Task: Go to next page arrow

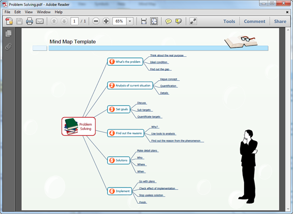Action: click(x=64, y=21)
